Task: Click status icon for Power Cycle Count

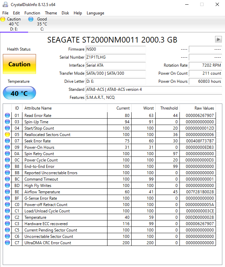Action: click(7, 160)
